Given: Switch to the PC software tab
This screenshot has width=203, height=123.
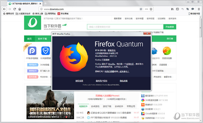Looking at the screenshot, I should click(83, 106).
